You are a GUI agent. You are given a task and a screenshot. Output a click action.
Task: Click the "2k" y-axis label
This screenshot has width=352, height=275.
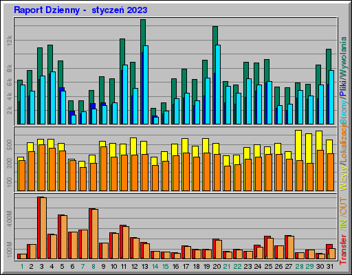click(x=10, y=111)
